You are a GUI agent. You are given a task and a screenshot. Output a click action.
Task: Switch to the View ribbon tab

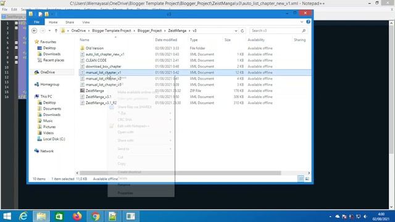(86, 22)
